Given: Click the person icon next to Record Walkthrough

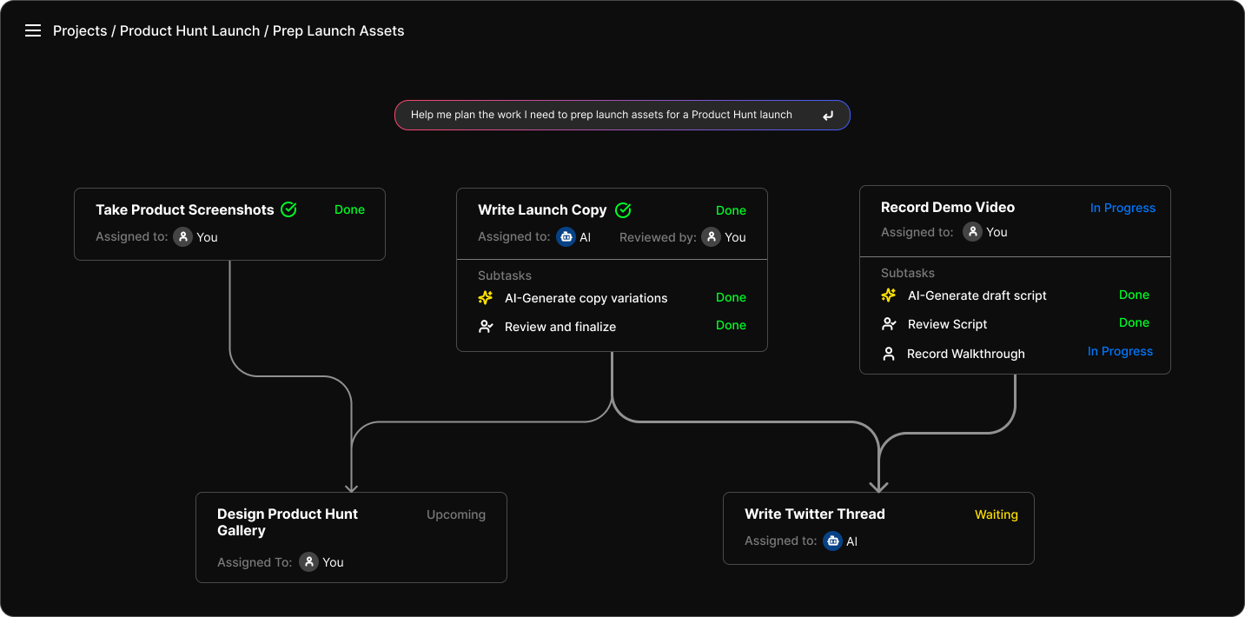Looking at the screenshot, I should coord(889,354).
